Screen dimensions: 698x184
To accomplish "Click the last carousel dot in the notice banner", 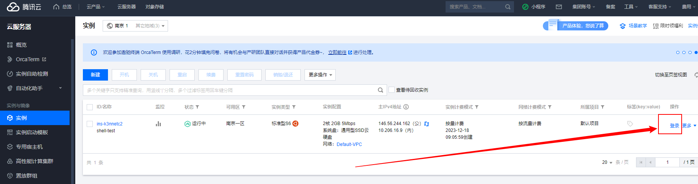I will pyautogui.click(x=696, y=52).
